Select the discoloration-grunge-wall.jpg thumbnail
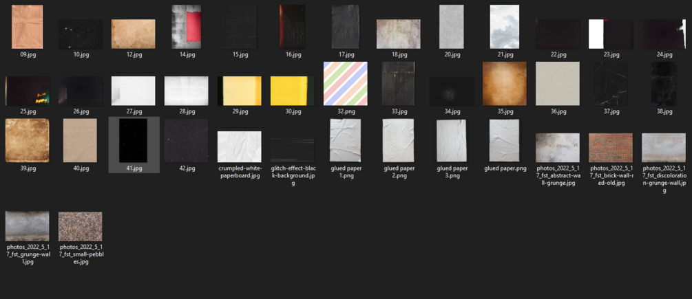Viewport: 692px width, 299px height. tap(664, 148)
